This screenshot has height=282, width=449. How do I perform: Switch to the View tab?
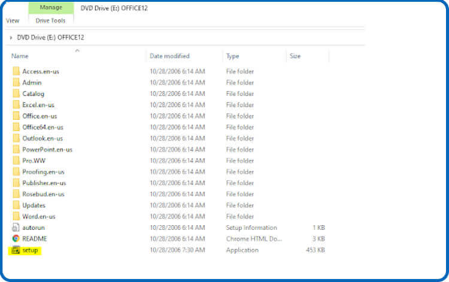[x=13, y=20]
